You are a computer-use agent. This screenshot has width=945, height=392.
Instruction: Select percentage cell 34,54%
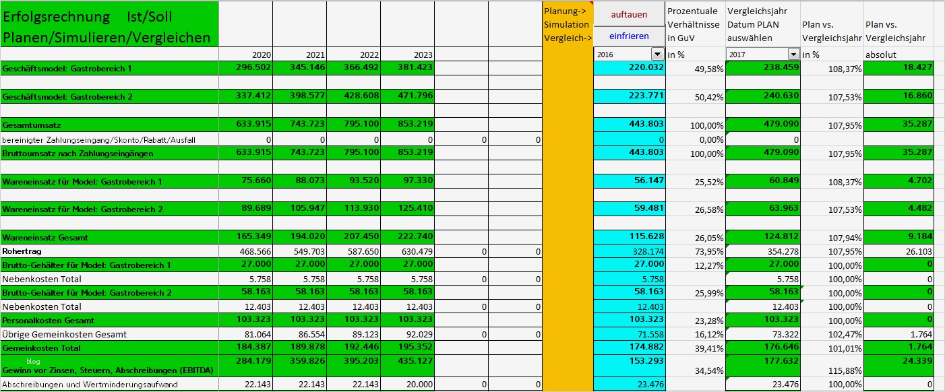point(696,366)
